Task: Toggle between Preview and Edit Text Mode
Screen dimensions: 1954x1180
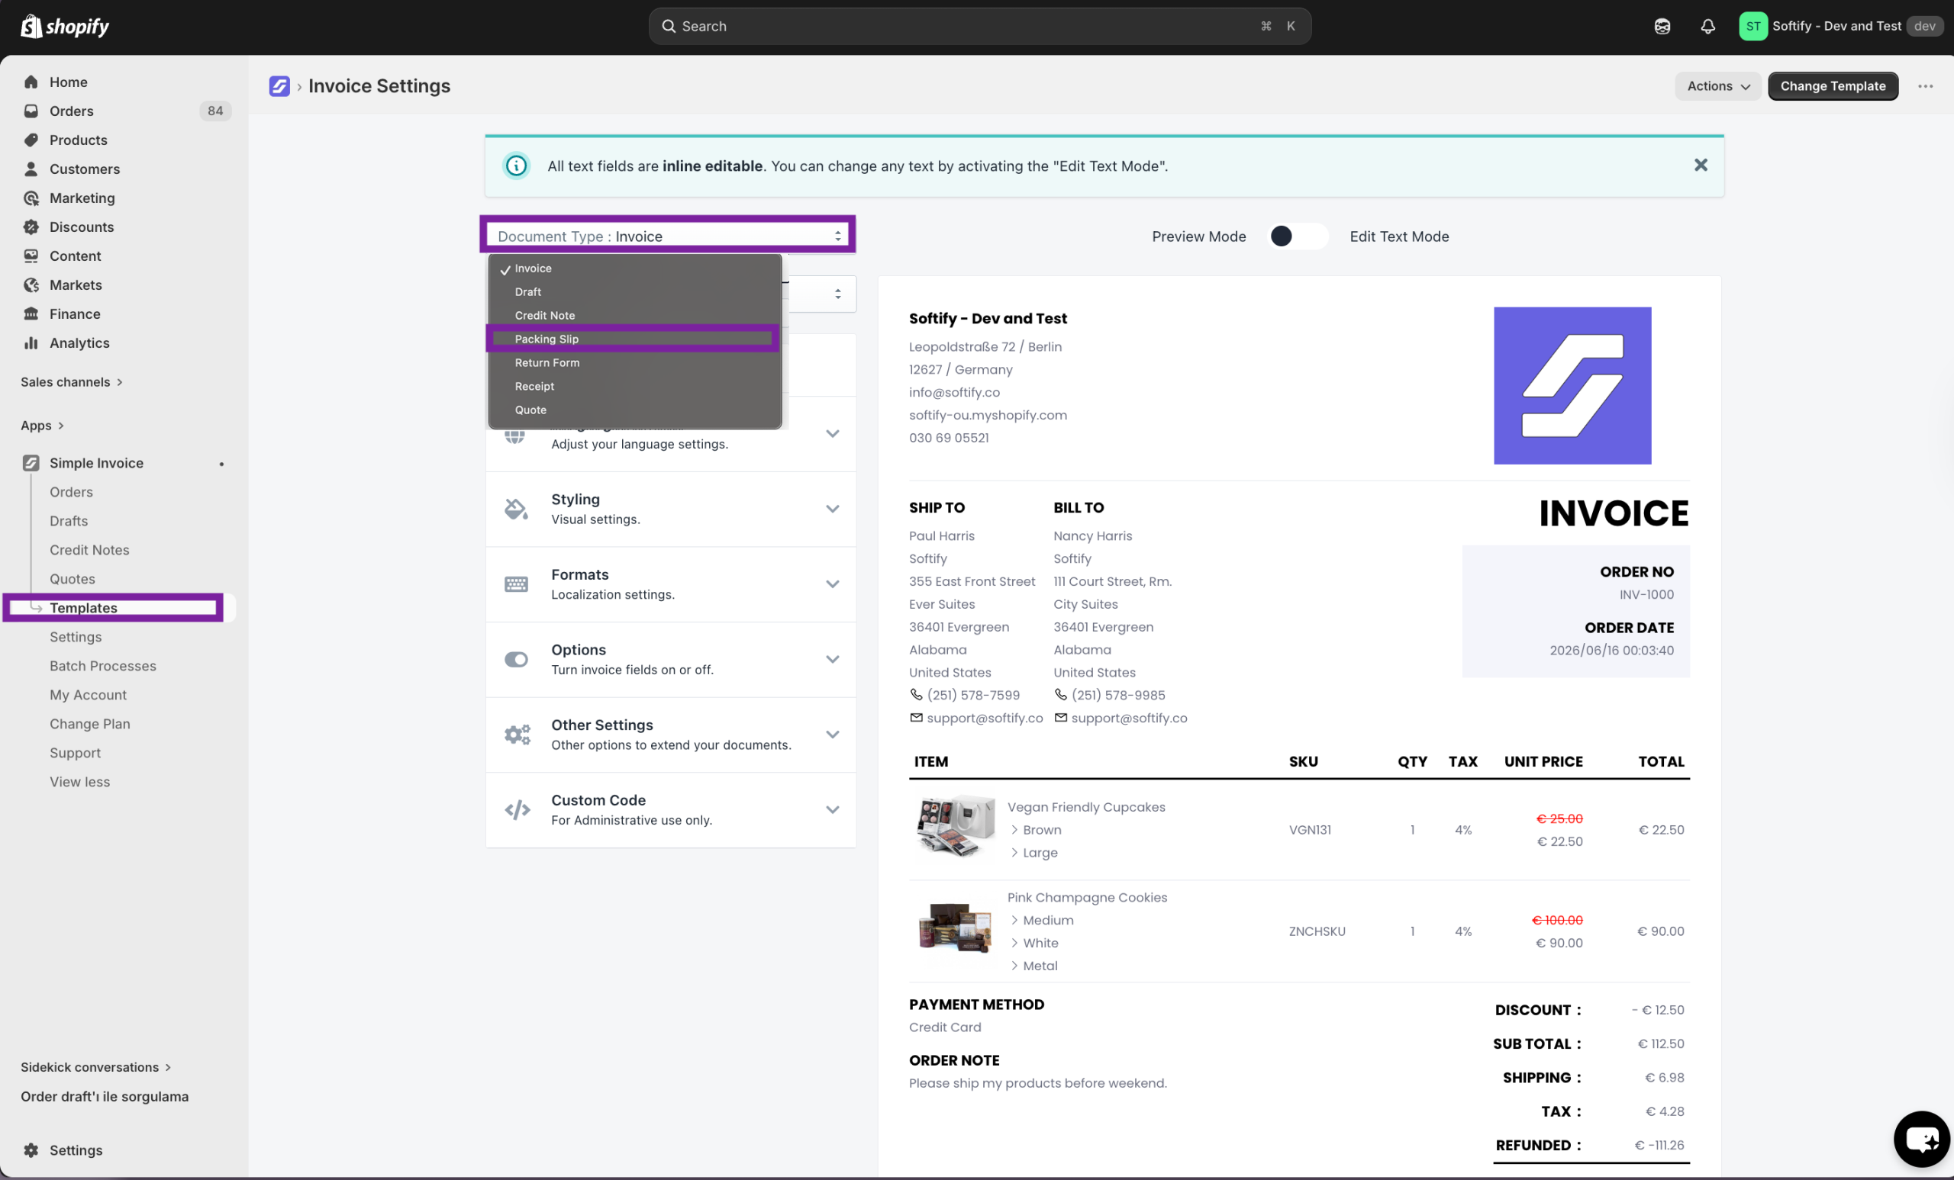Action: coord(1298,236)
